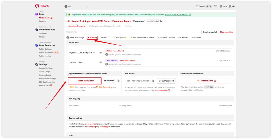This screenshot has width=272, height=139.
Task: Open Models under Data Warehouse
Action: [42, 37]
